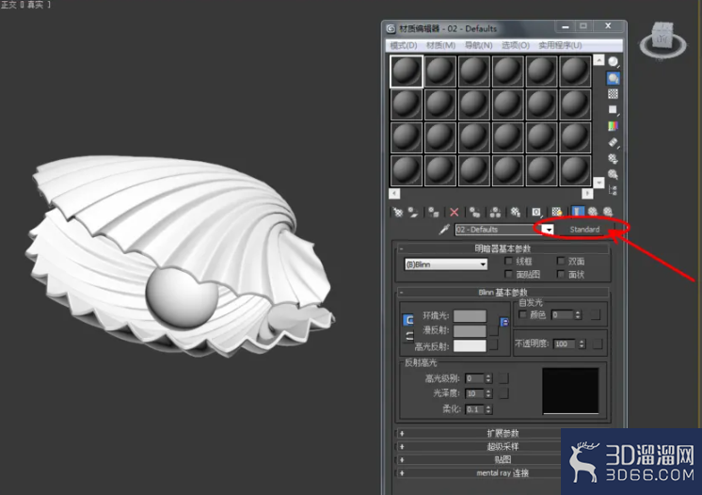Toggle the ambient-diffuse color lock
This screenshot has height=495, width=702.
(x=407, y=320)
